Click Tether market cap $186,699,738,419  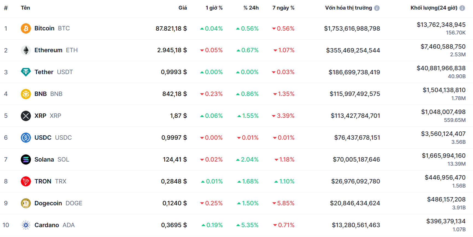(x=354, y=72)
